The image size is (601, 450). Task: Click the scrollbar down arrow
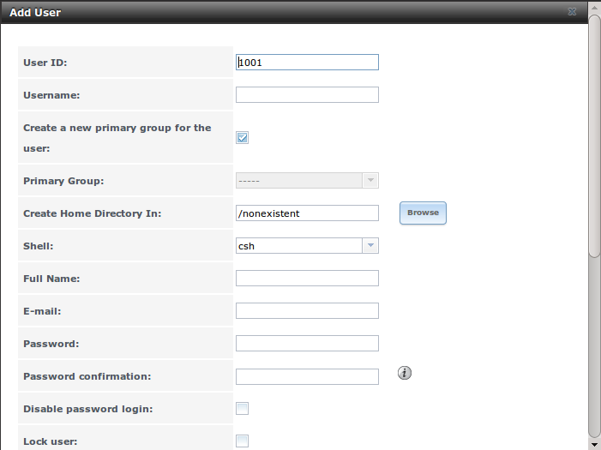point(594,443)
